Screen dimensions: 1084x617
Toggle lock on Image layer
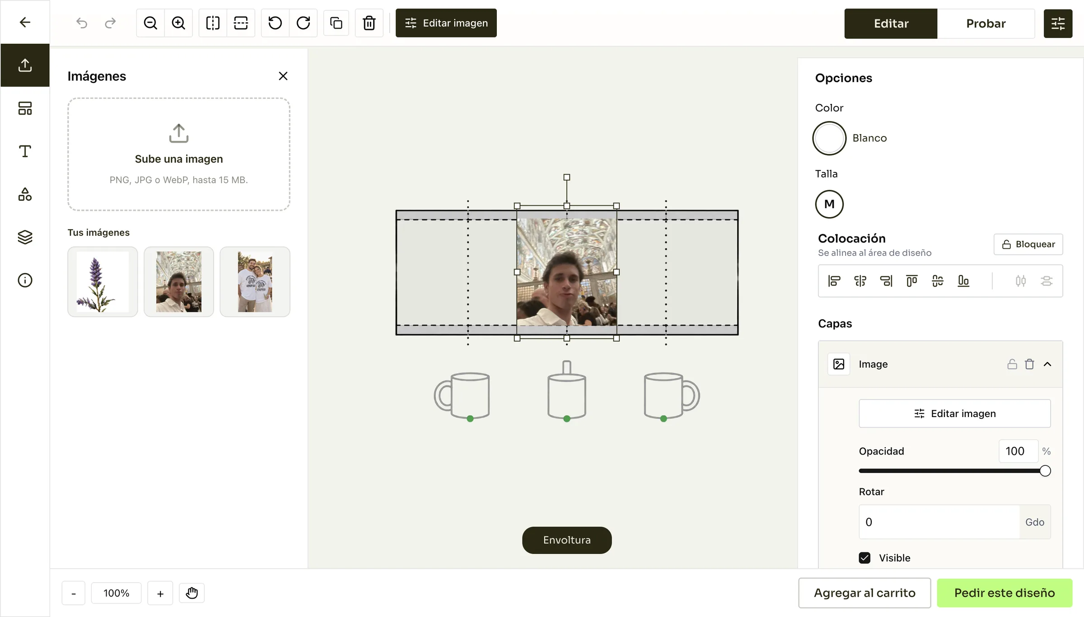1012,364
